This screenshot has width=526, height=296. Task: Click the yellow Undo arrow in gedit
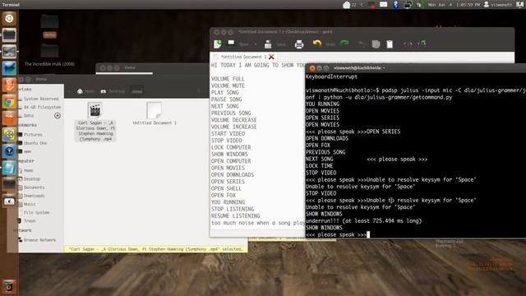pos(317,44)
